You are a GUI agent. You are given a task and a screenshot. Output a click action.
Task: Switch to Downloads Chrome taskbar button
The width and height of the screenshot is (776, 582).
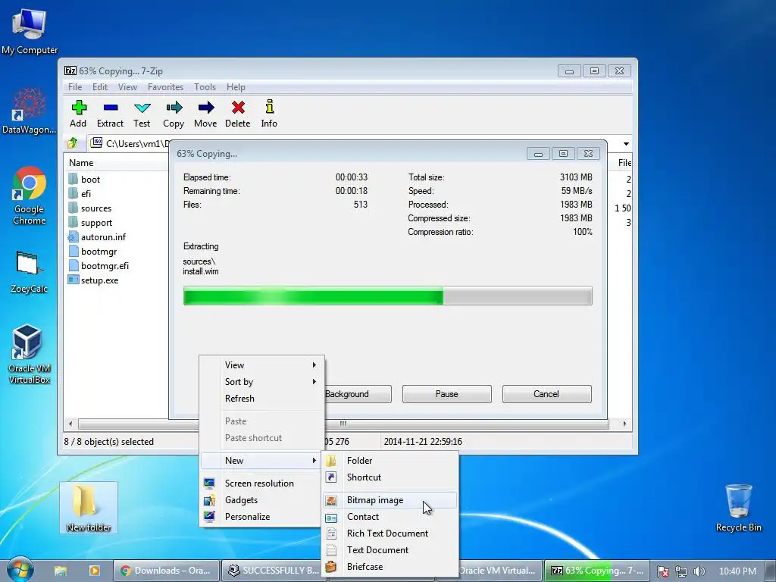pos(166,571)
